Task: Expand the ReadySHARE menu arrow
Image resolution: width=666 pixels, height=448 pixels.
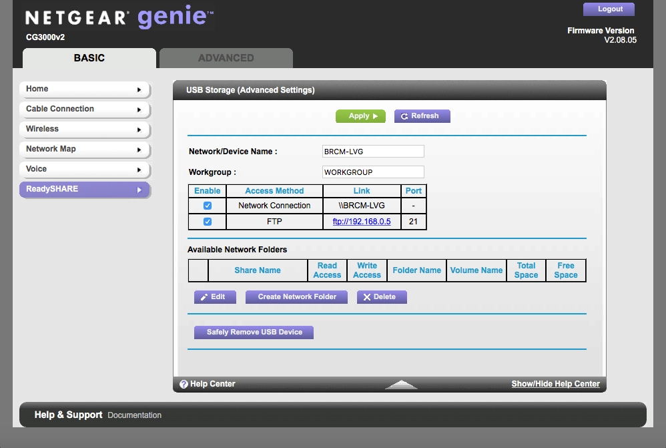Action: click(x=139, y=190)
